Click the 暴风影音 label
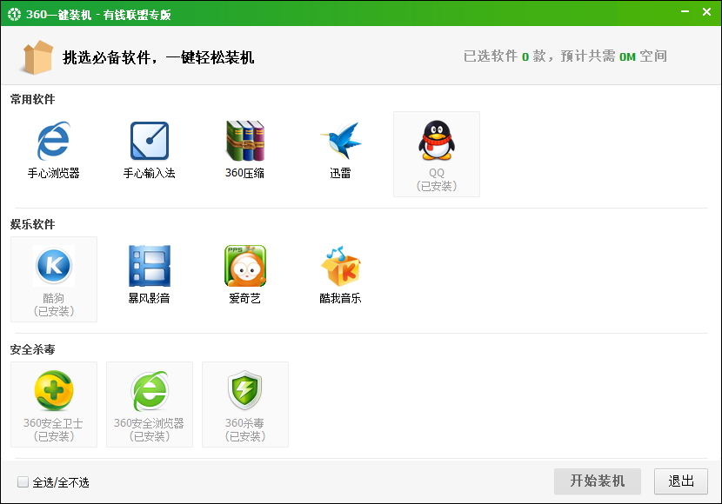This screenshot has width=722, height=504. point(150,298)
